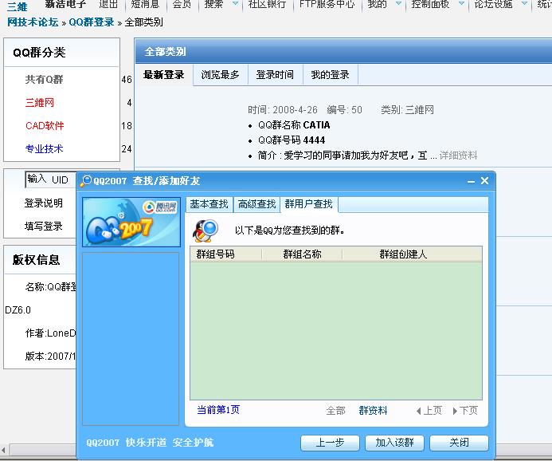Open CAD软件 category in sidebar
552x461 pixels.
click(x=45, y=126)
